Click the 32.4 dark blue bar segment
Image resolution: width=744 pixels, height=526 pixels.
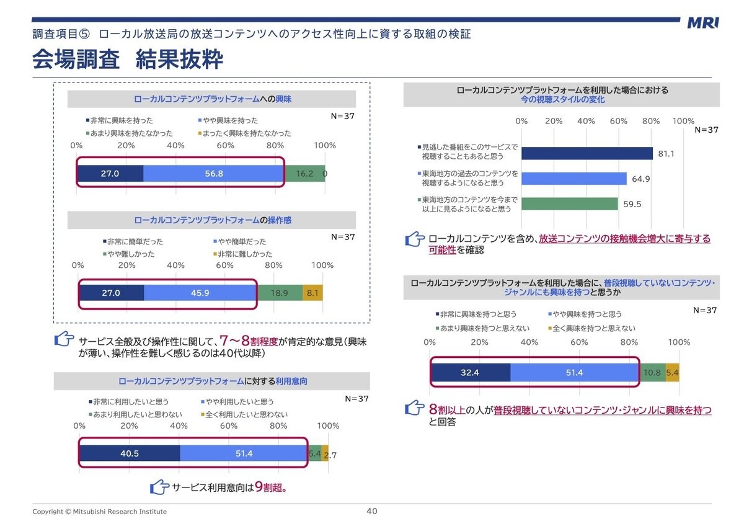click(470, 373)
